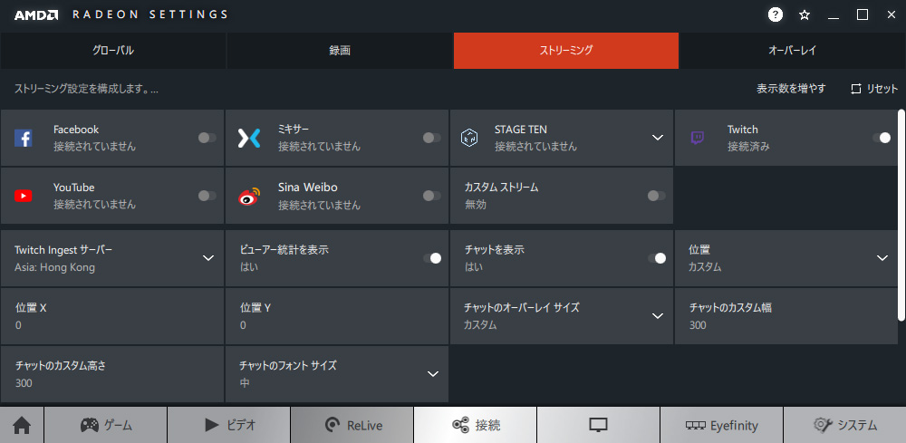Open the 接続 bottom tab
The image size is (906, 443).
[x=476, y=426]
